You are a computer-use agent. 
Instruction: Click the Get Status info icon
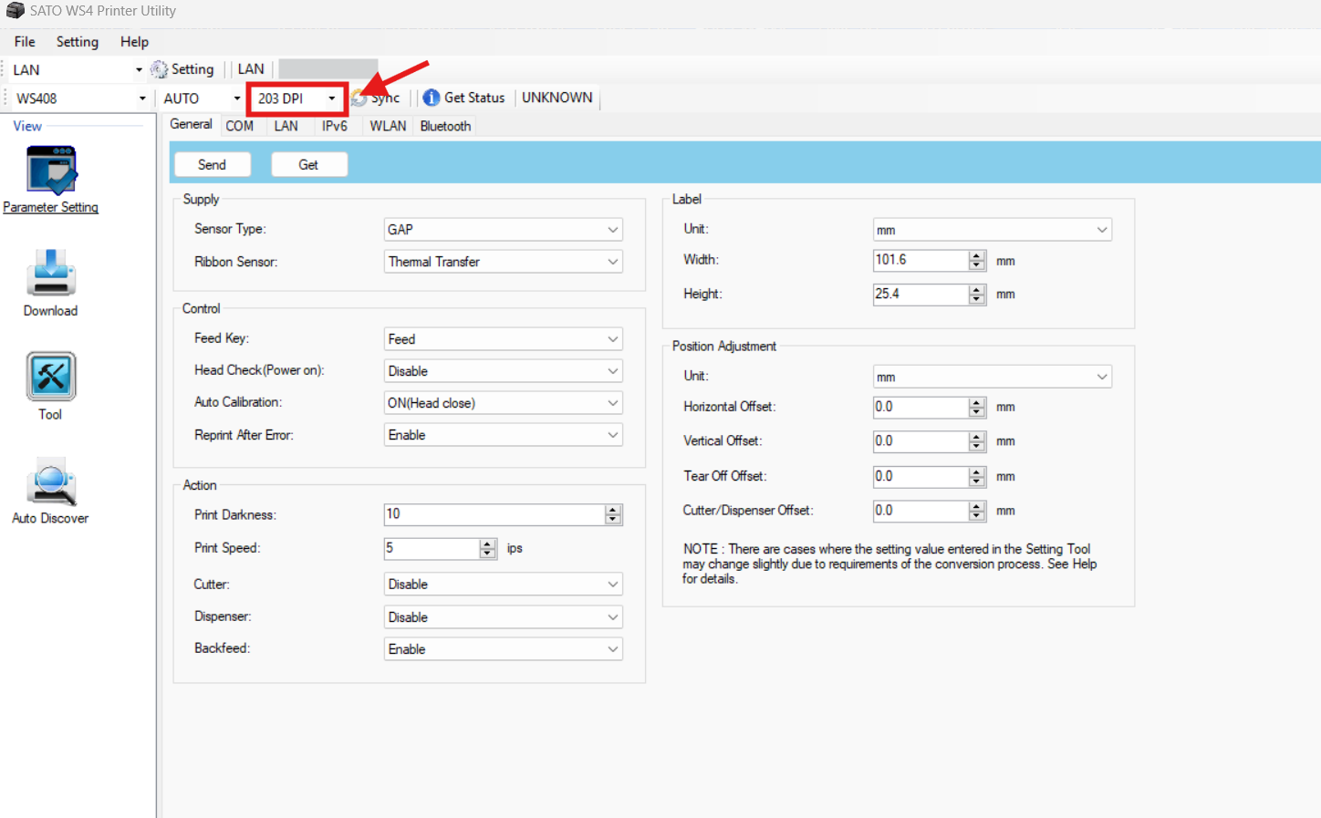point(432,98)
